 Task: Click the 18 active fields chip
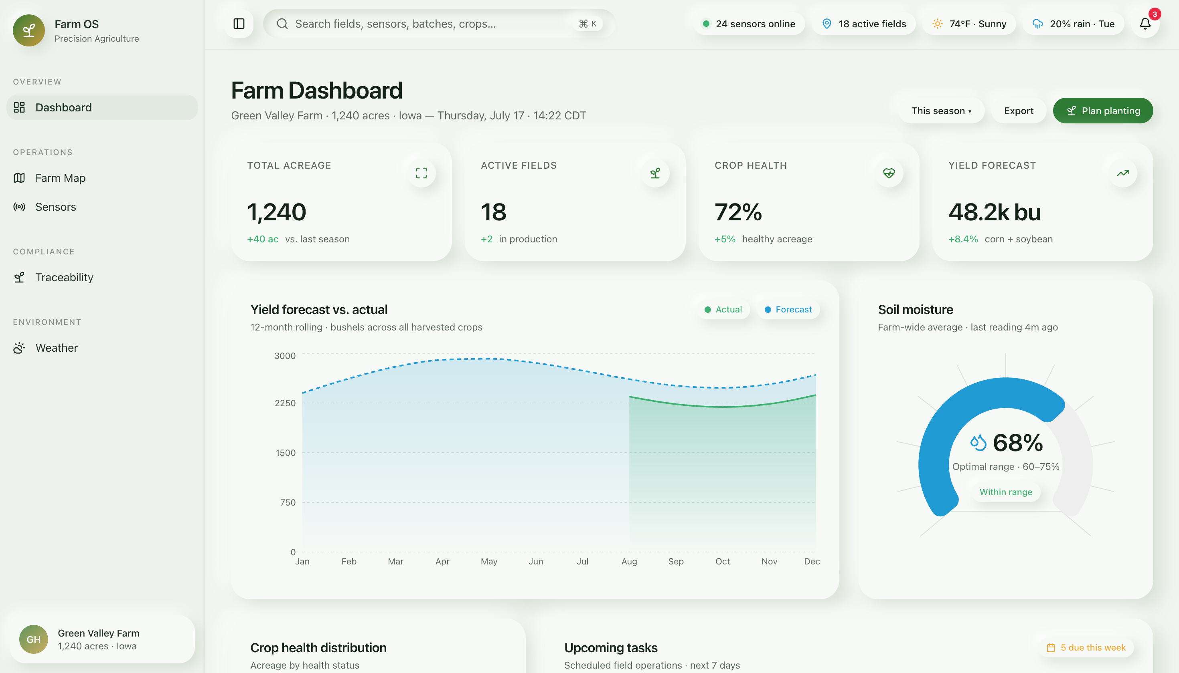[x=863, y=24]
